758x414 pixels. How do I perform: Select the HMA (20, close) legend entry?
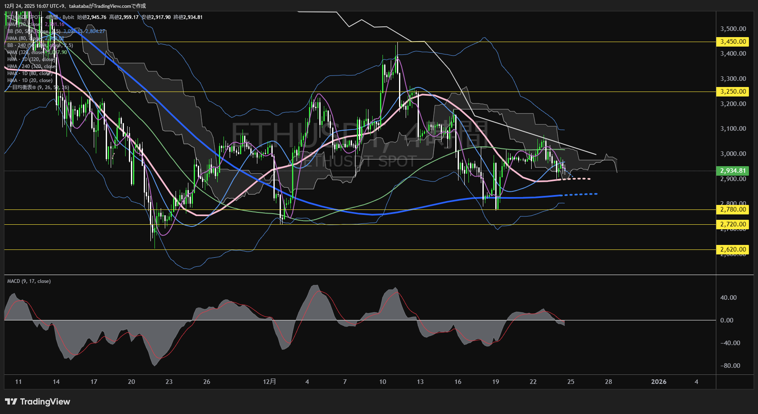25,24
